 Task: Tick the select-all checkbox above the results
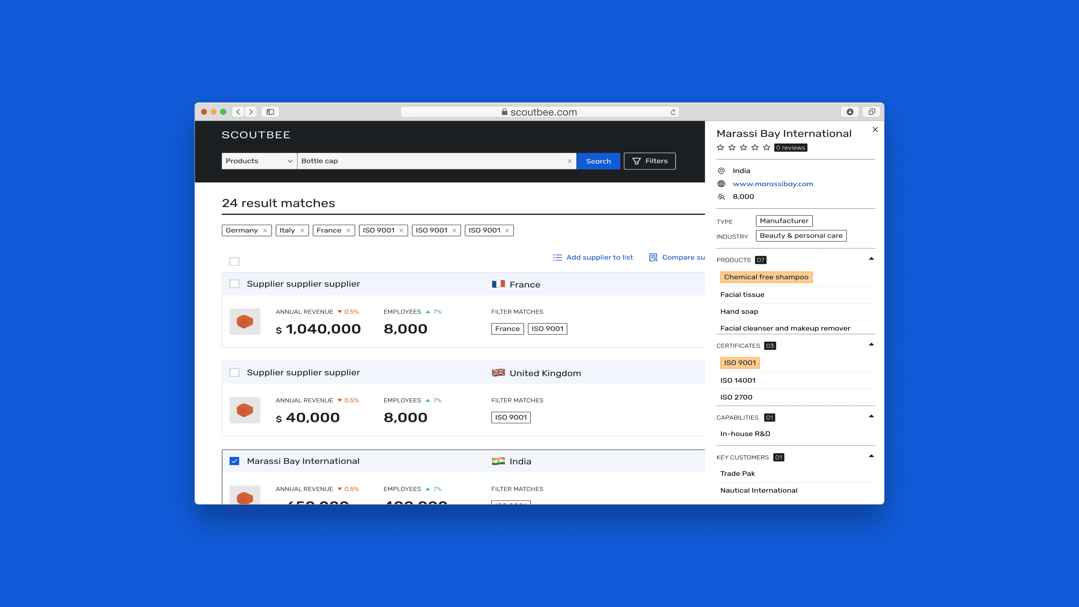pos(235,262)
